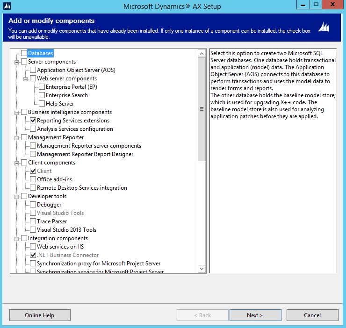Maximize the AX Setup window
Viewport: 346px width, 328px height.
tap(316, 4)
